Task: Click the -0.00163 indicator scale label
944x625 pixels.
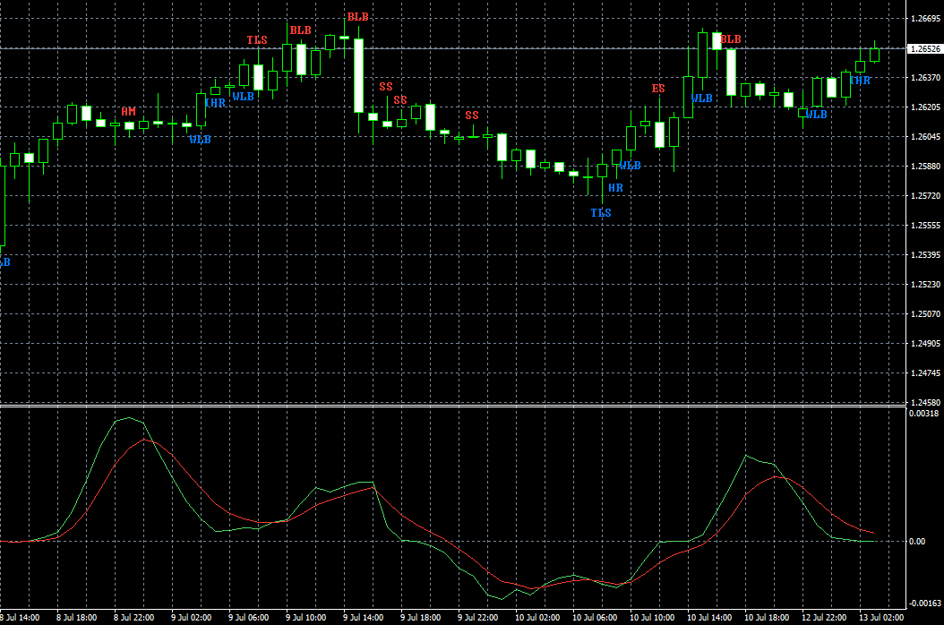Action: pos(923,604)
